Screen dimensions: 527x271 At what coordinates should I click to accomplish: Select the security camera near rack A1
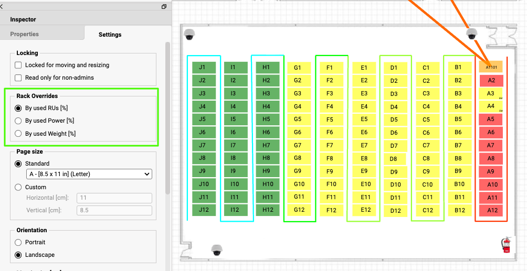pyautogui.click(x=471, y=34)
